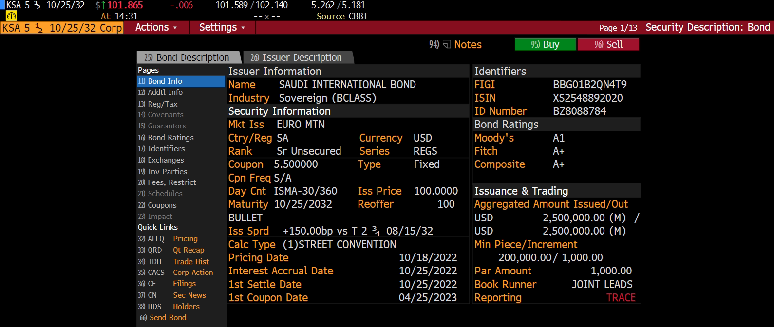Click the green Buy button

(x=545, y=44)
